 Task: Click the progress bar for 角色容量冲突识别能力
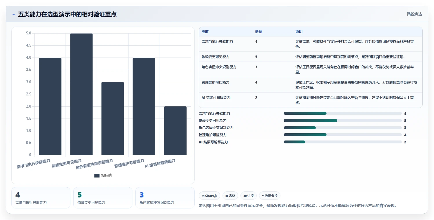343,127
